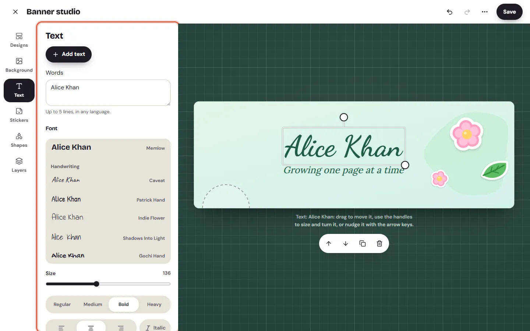The image size is (530, 331).
Task: Set font weight to Bold
Action: 124,305
